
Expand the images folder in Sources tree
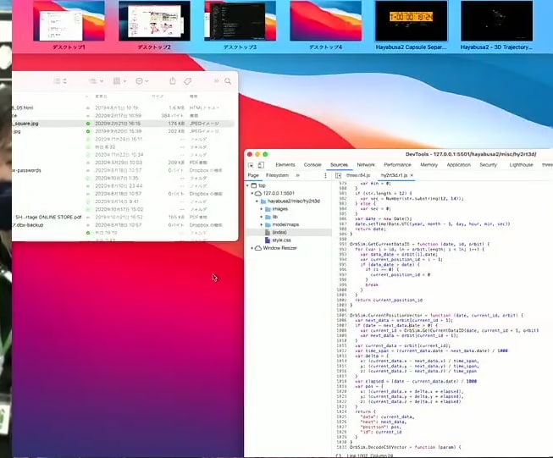coord(262,209)
